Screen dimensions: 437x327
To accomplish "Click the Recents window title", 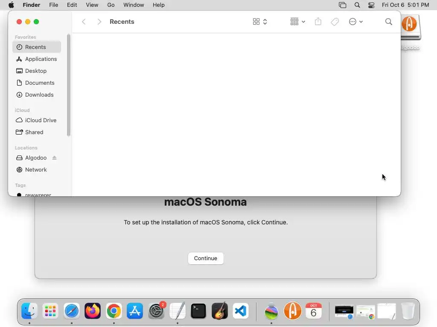I will [122, 22].
